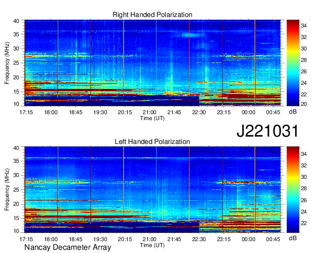Click 18:45 time tick under Left Handed plot
The image size is (312, 253).
76,239
